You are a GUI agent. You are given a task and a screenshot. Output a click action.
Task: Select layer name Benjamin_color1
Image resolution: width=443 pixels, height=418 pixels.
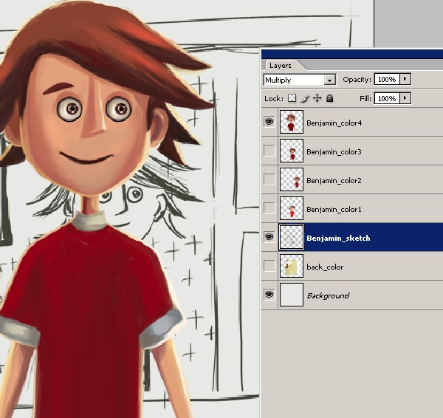pos(334,210)
